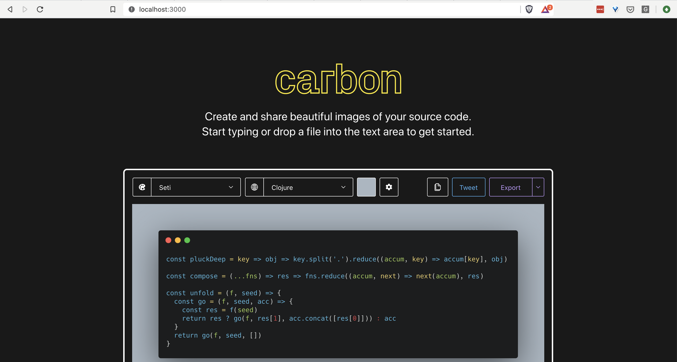Click the red extension icon in toolbar
677x362 pixels.
pyautogui.click(x=600, y=9)
